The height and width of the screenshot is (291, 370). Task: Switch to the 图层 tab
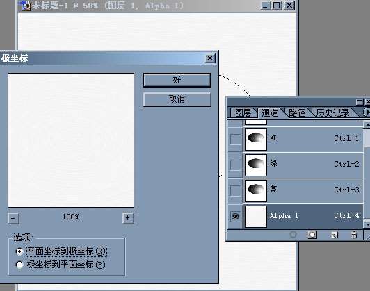(x=243, y=113)
